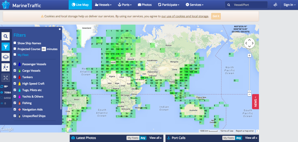Image resolution: width=298 pixels, height=142 pixels.
Task: Click the map zoom slider handle
Action: click(249, 91)
